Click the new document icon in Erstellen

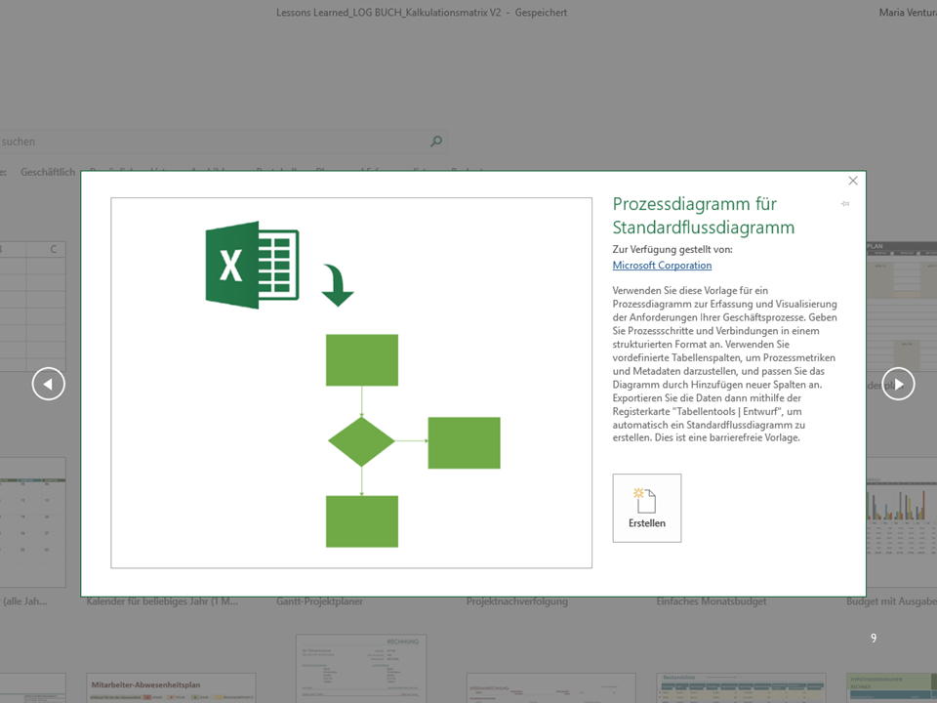pyautogui.click(x=646, y=501)
